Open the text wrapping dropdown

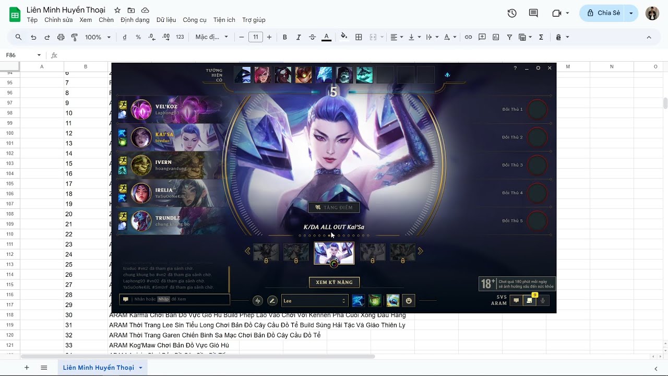click(432, 37)
